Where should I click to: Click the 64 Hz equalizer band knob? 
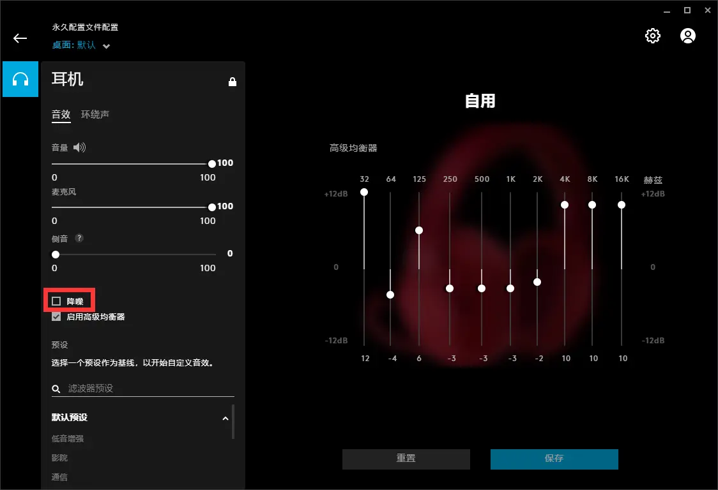point(390,295)
